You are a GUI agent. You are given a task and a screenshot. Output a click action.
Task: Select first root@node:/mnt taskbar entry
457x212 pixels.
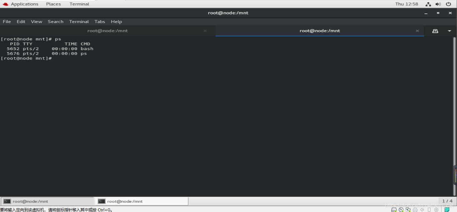pos(48,201)
